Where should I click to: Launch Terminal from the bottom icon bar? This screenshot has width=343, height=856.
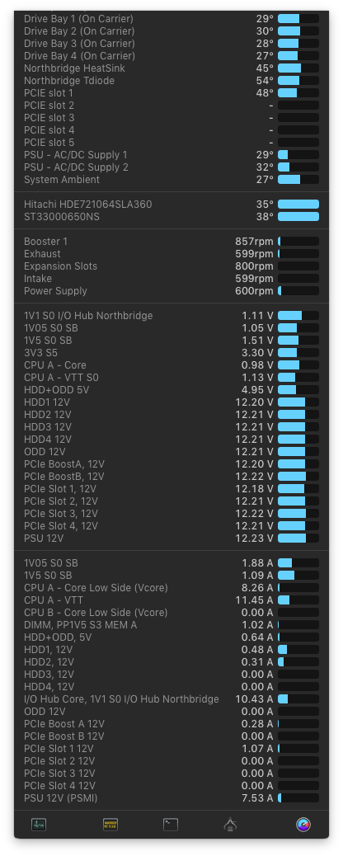click(171, 825)
